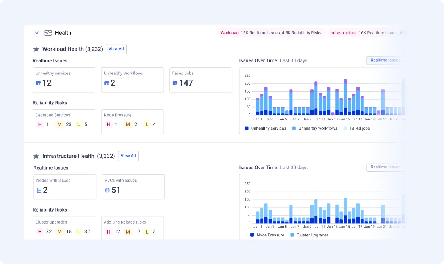The image size is (444, 264).
Task: Star the Workload Health section
Action: click(x=36, y=49)
